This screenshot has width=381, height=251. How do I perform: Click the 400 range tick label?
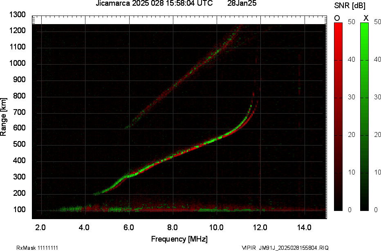[19, 161]
